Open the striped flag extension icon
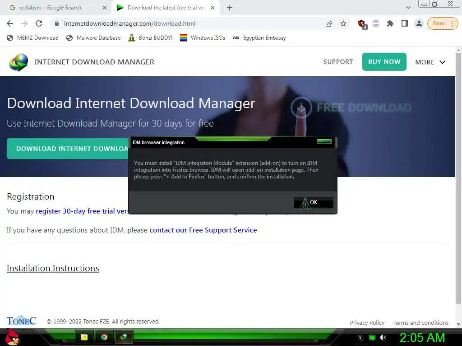 pos(376,23)
